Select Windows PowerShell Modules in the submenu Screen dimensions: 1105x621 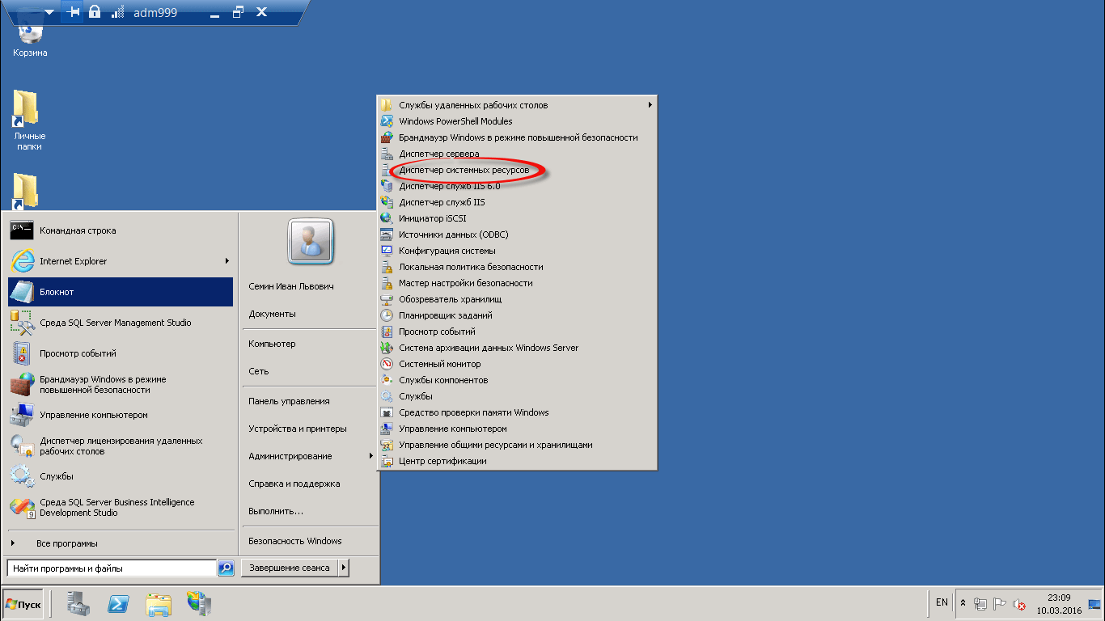point(517,121)
